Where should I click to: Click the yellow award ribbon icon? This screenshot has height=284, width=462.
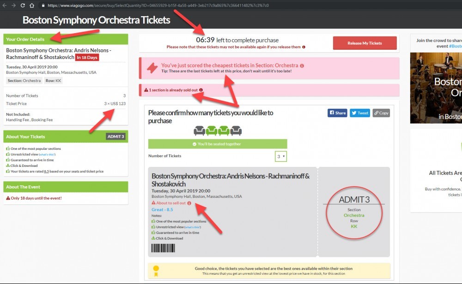tap(156, 271)
